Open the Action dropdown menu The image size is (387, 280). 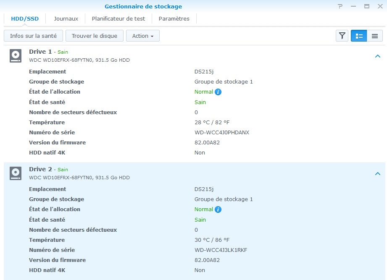pyautogui.click(x=142, y=36)
